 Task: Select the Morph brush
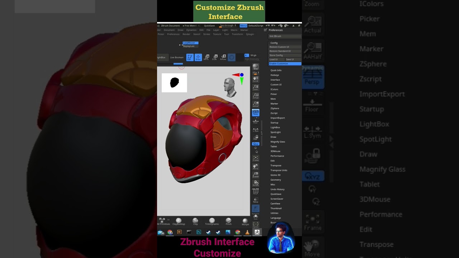point(245,222)
